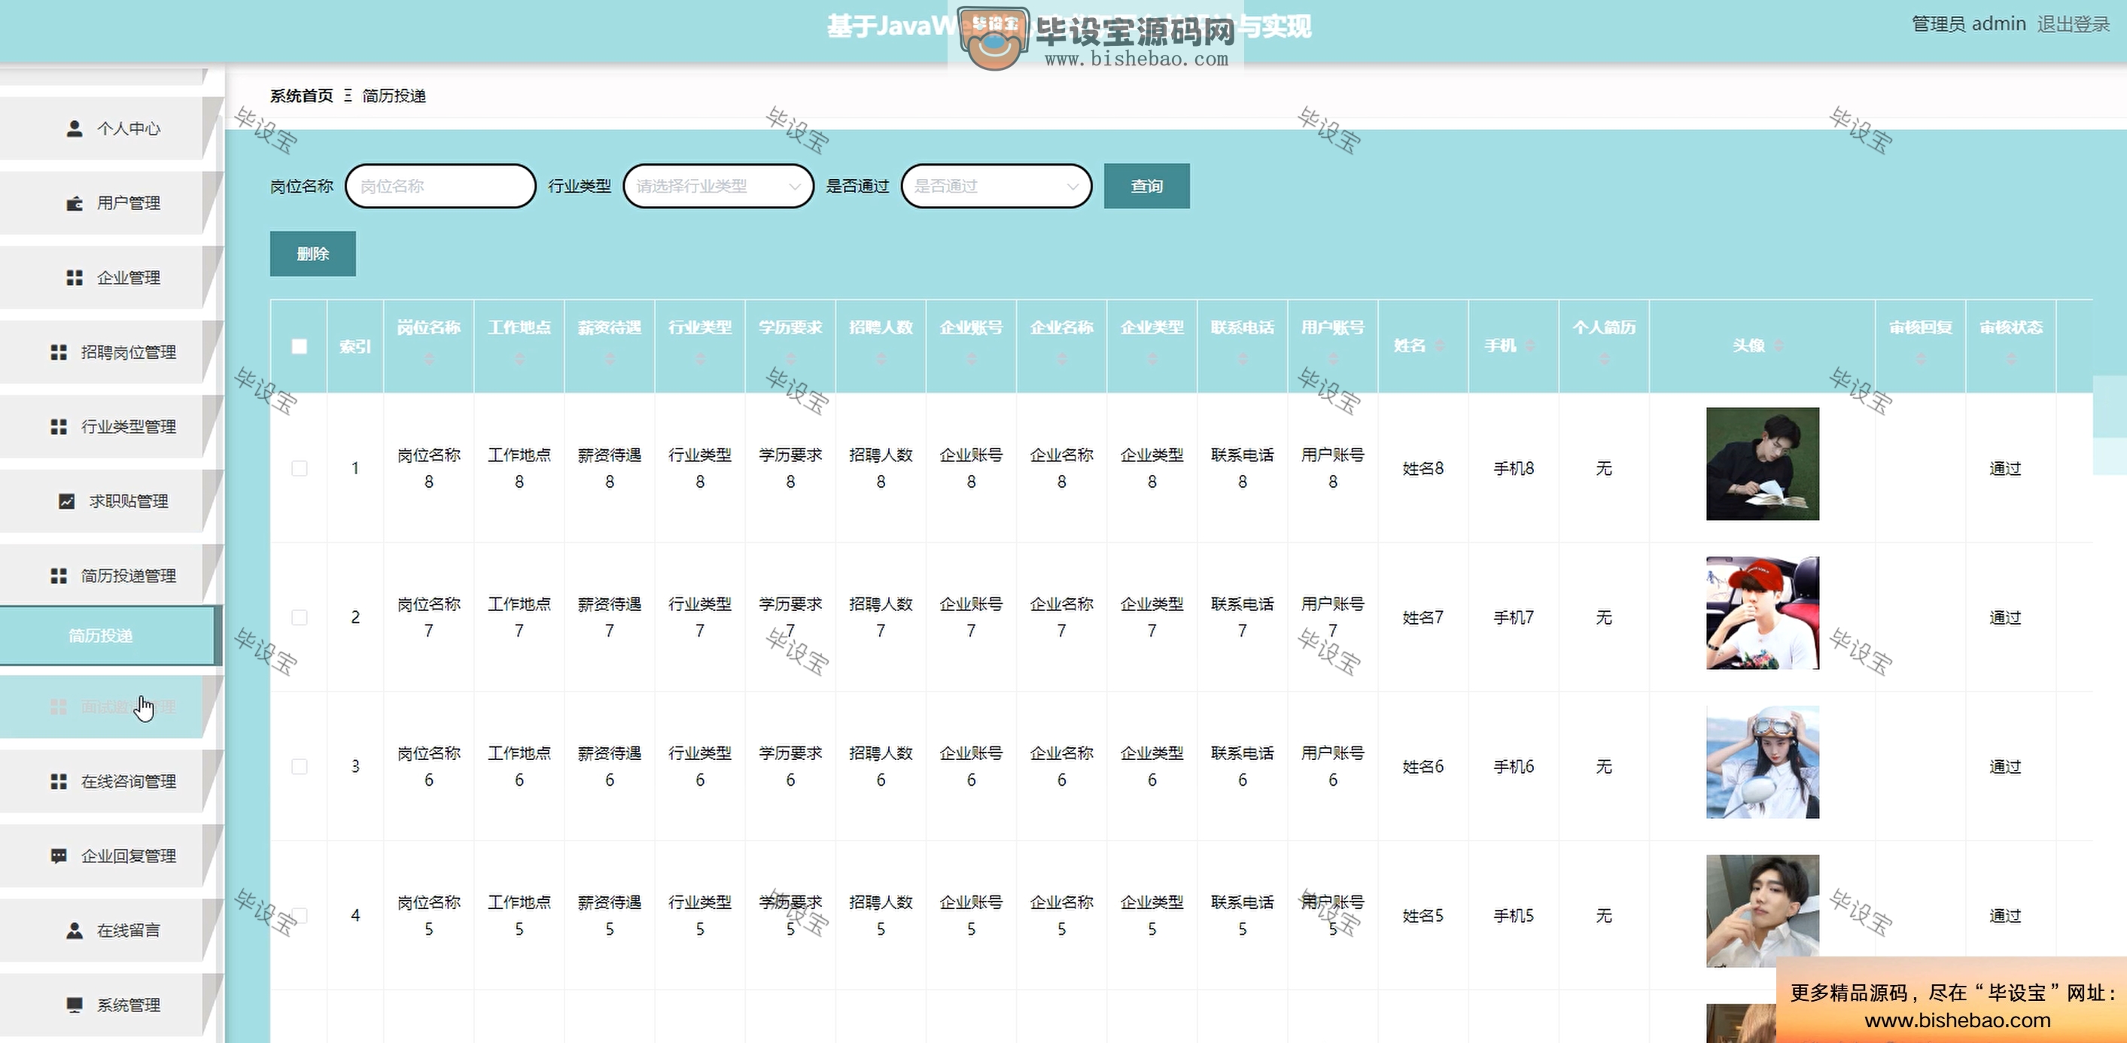The width and height of the screenshot is (2127, 1043).
Task: Click the 管理员 admin label
Action: (1969, 24)
